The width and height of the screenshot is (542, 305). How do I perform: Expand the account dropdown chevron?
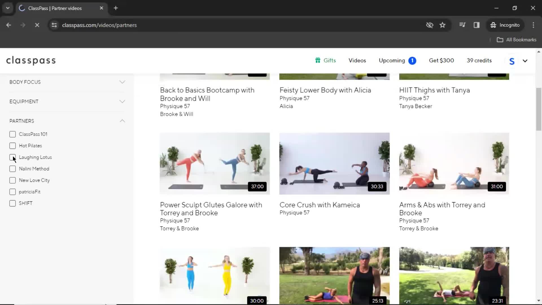pos(525,61)
